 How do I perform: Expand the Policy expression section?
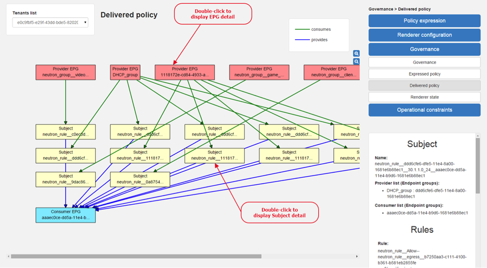tap(425, 21)
